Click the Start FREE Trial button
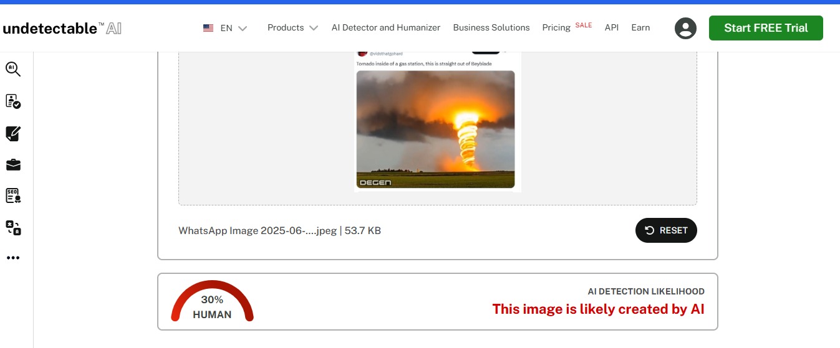Screen dimensions: 840x348 point(766,28)
